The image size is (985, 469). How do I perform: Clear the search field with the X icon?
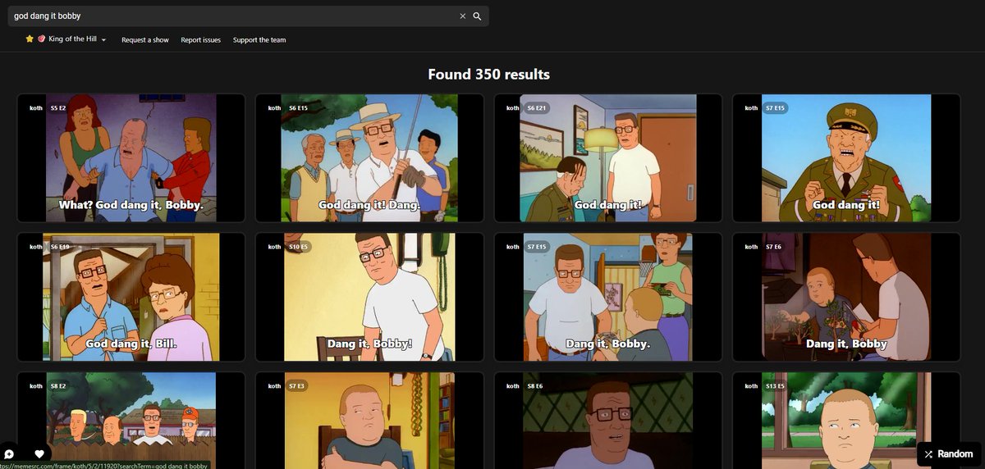pos(462,16)
